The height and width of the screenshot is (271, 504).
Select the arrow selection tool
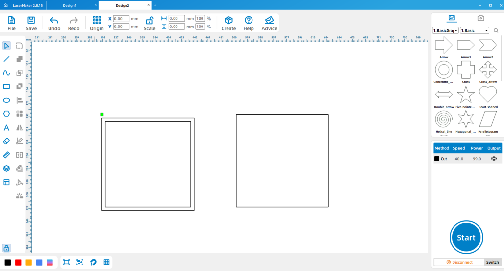coord(6,46)
